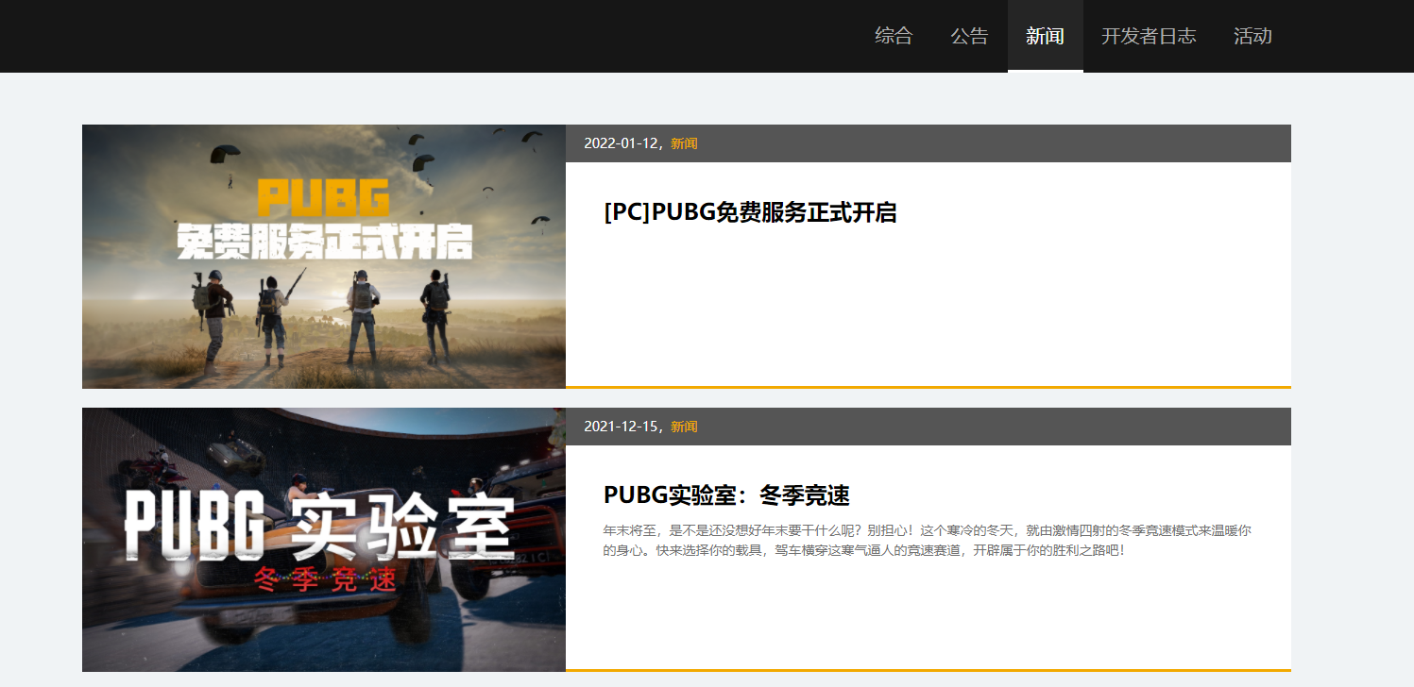Open the PUBG实验室 冬季竞速 thumbnail
The width and height of the screenshot is (1414, 687).
tap(324, 540)
